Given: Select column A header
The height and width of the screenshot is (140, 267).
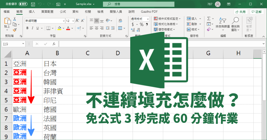Looking at the screenshot, I should (x=27, y=53).
